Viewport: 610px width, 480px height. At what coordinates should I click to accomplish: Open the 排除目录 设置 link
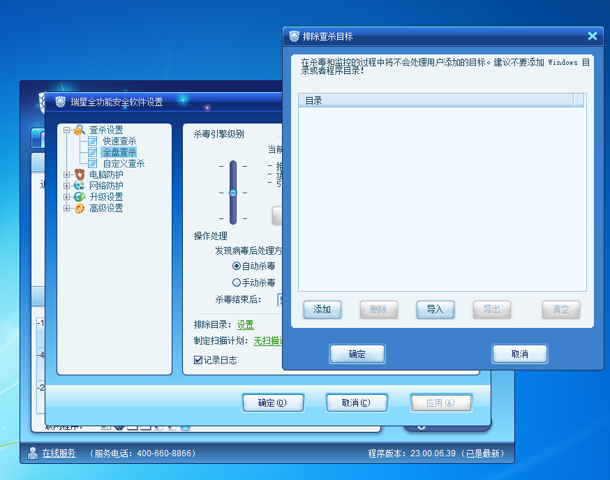click(x=246, y=325)
